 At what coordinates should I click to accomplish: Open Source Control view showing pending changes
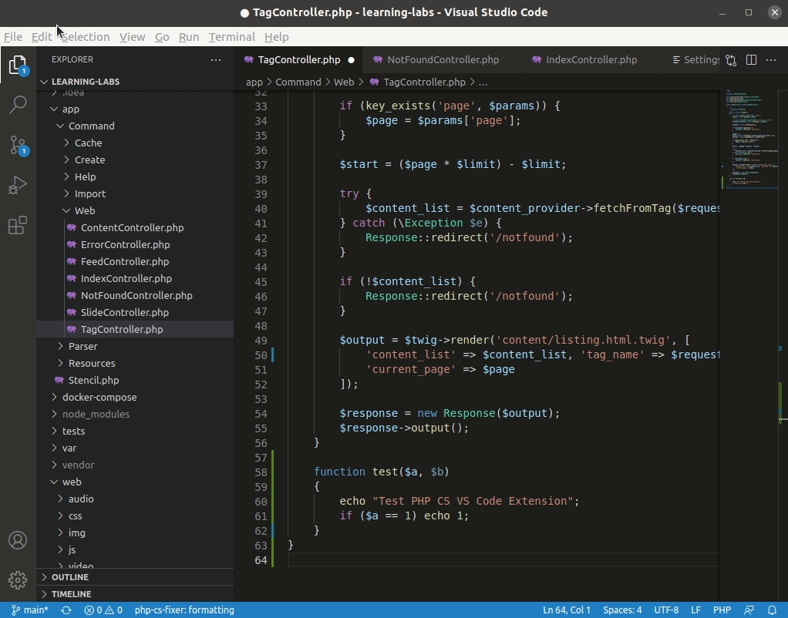(x=18, y=144)
